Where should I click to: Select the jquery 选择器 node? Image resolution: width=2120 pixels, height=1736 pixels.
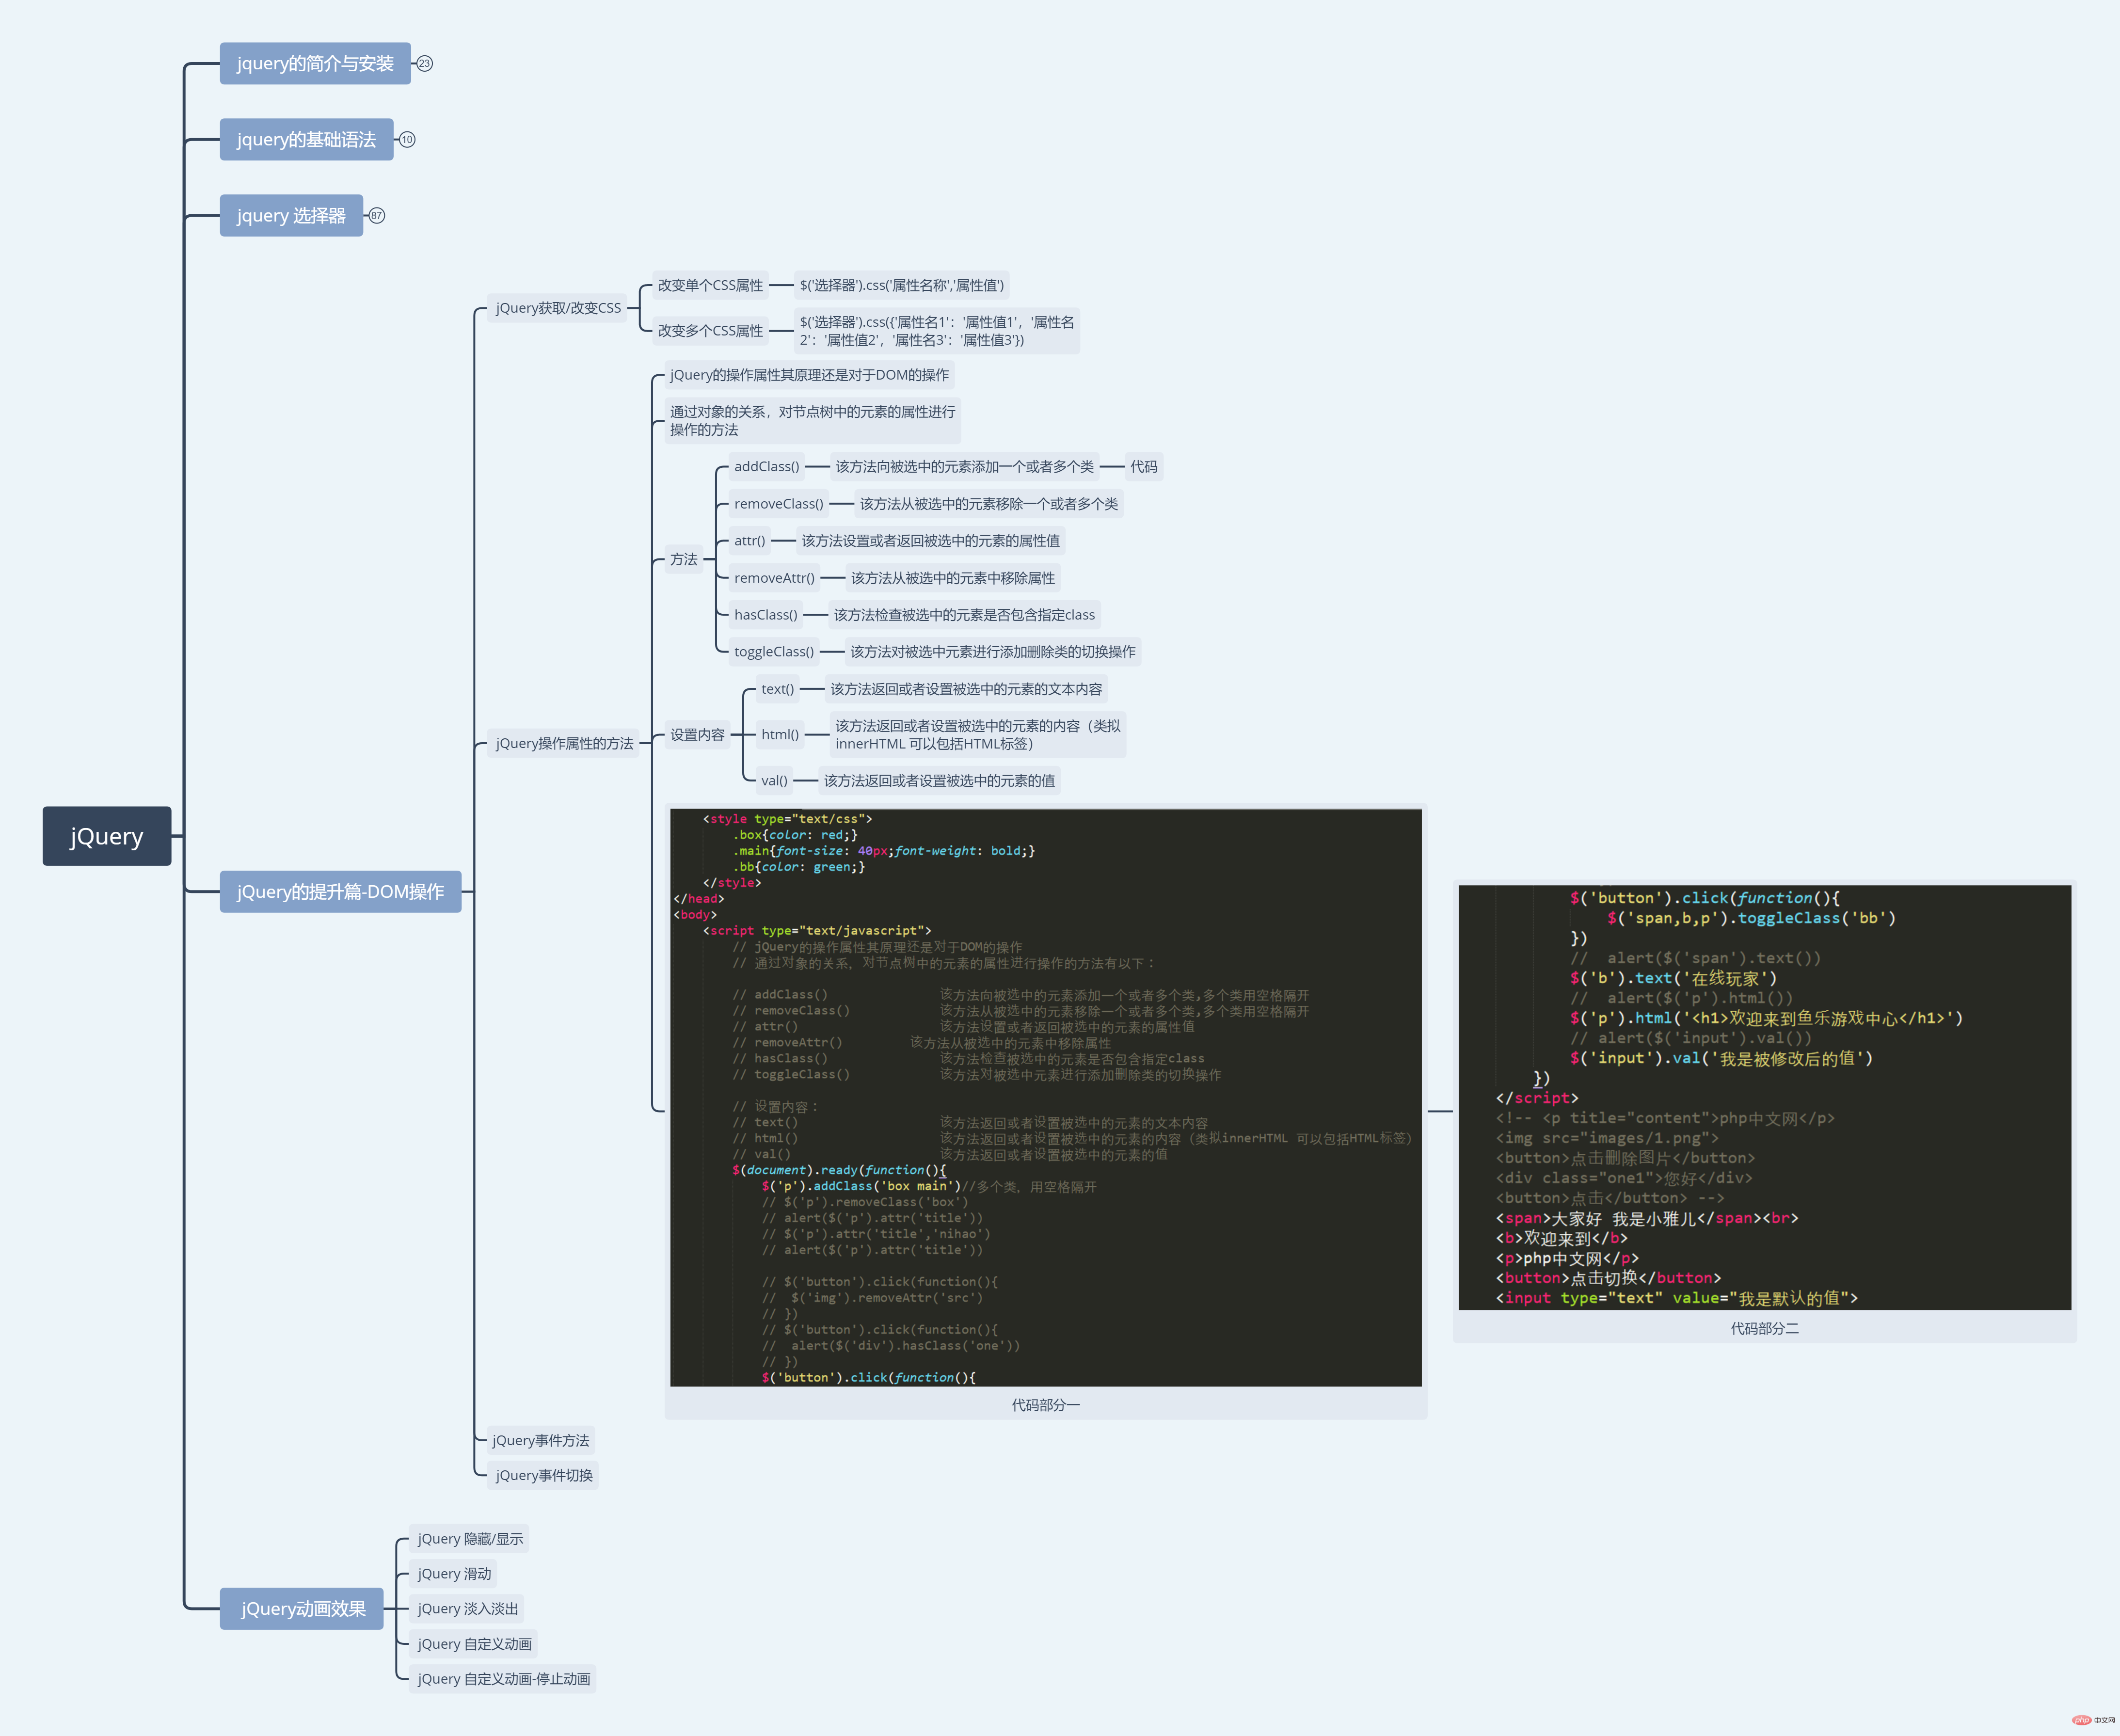point(291,216)
